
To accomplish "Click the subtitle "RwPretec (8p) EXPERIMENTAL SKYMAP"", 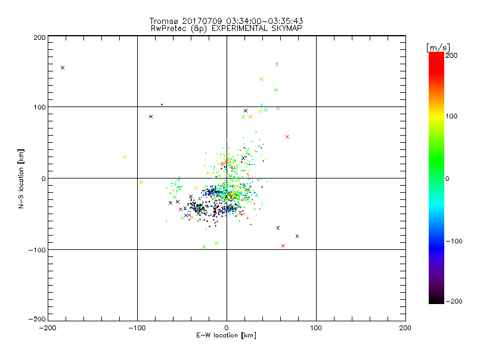I will [227, 29].
